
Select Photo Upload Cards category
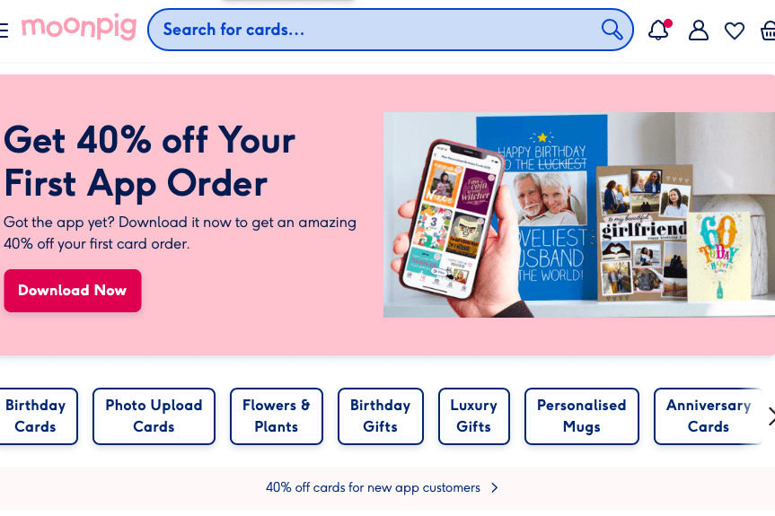point(154,416)
